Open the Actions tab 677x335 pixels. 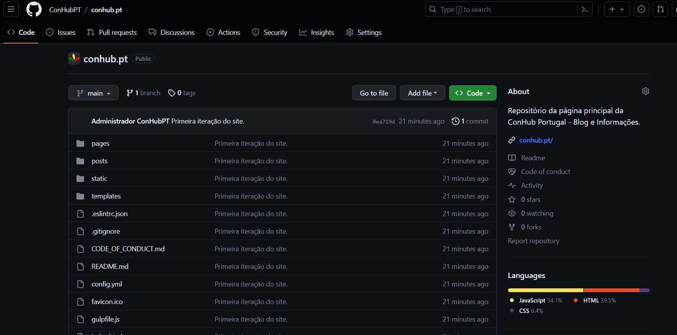pyautogui.click(x=223, y=33)
